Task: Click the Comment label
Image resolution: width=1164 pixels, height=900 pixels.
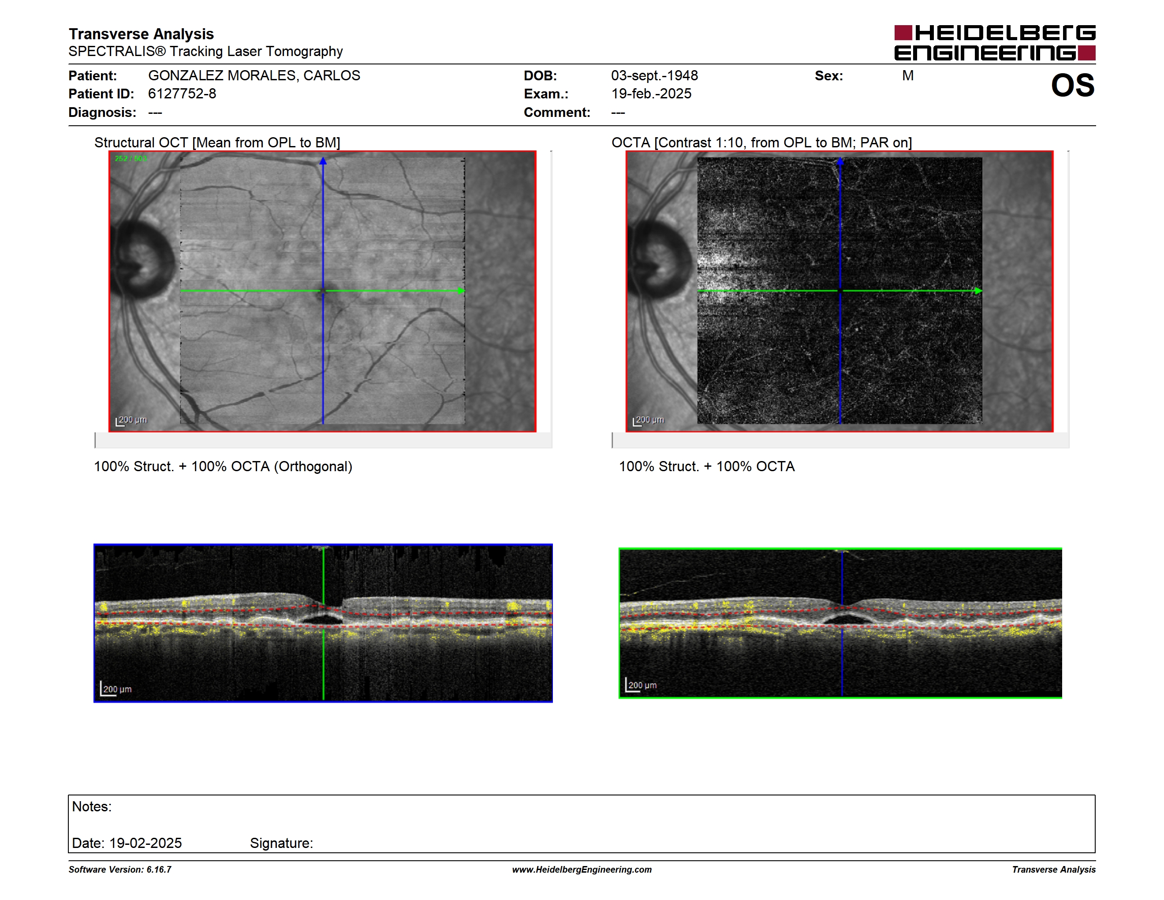Action: (x=557, y=112)
